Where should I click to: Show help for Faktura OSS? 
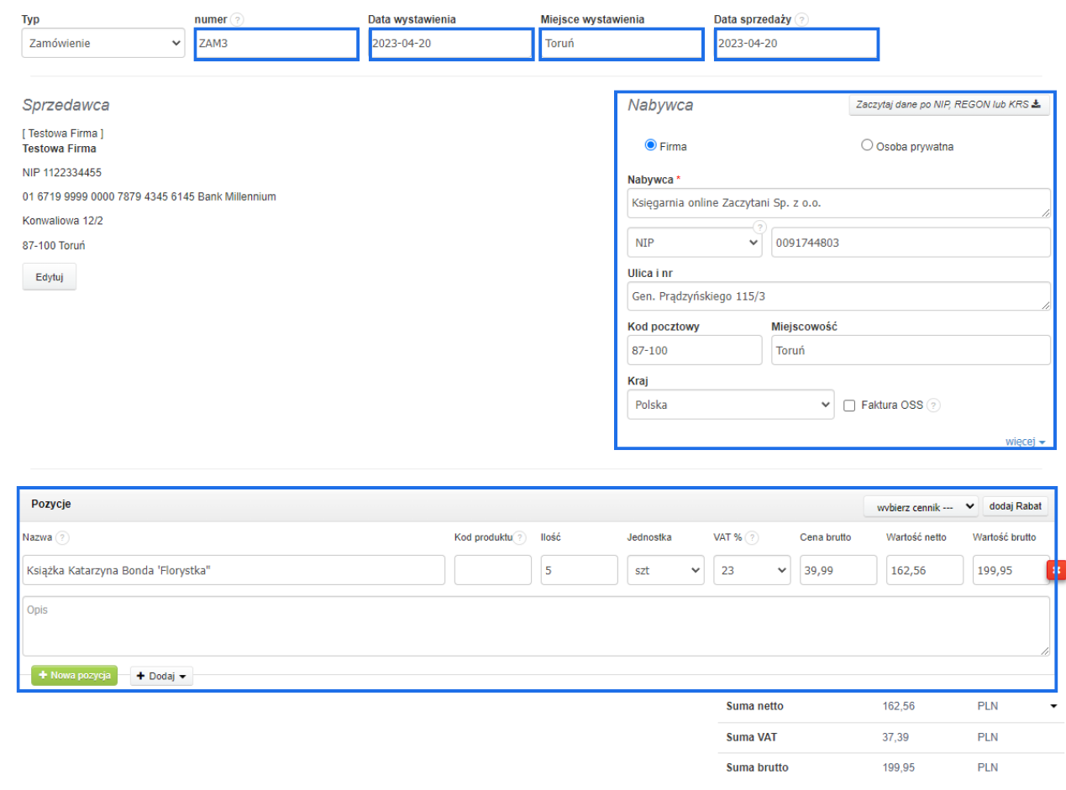(x=933, y=405)
